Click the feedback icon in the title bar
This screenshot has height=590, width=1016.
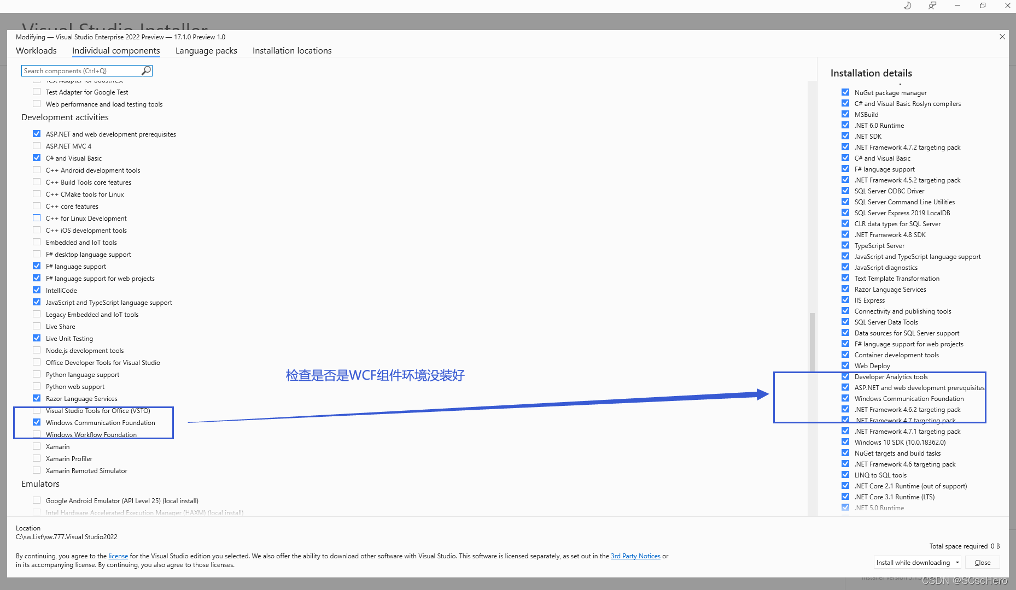coord(932,5)
